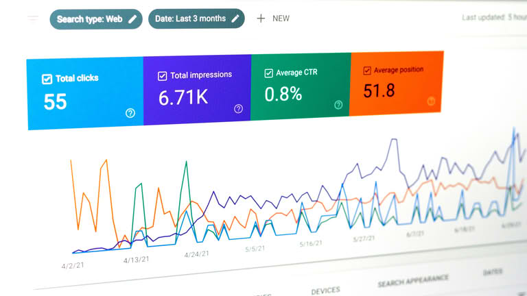Image resolution: width=527 pixels, height=296 pixels.
Task: Open help icon on Total impressions card
Action: point(238,109)
